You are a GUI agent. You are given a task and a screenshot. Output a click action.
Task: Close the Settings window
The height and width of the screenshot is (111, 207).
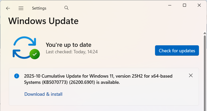(199, 5)
